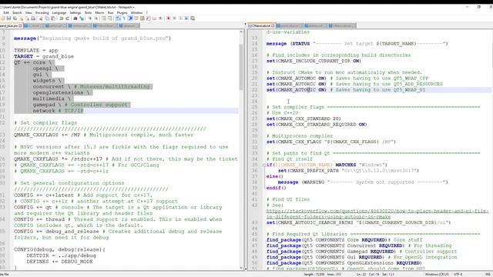Click 'find_package(Qt5 COMPONENTS Gamepad REQUIRED)' line
This screenshot has height=277, width=493.
pyautogui.click(x=331, y=252)
